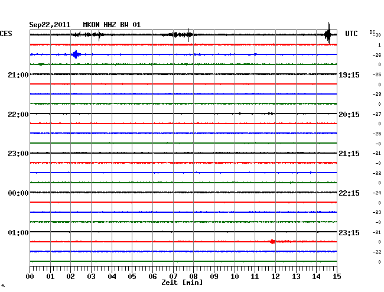
Task: Click the large black spike near minute 14.5
Action: click(328, 34)
